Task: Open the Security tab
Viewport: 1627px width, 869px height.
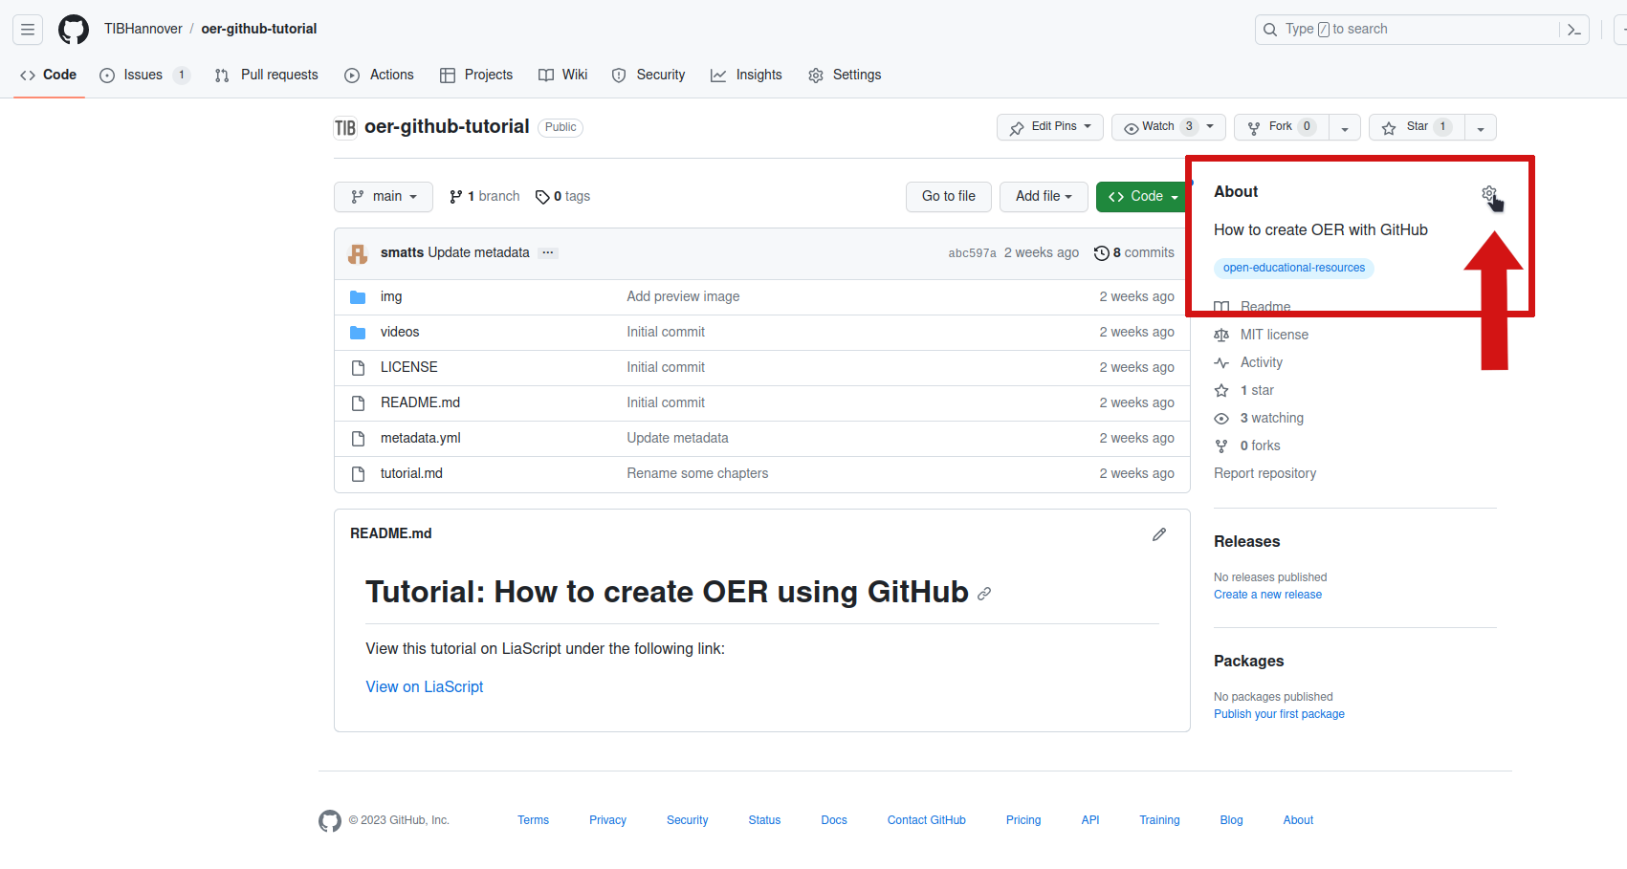Action: pos(649,75)
